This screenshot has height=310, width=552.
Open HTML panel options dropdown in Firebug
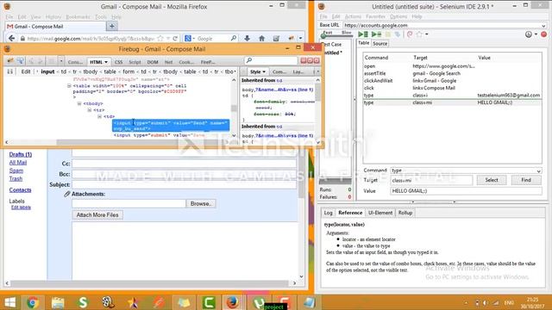pyautogui.click(x=106, y=62)
